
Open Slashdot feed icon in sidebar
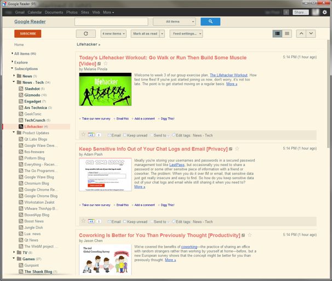pyautogui.click(x=21, y=89)
